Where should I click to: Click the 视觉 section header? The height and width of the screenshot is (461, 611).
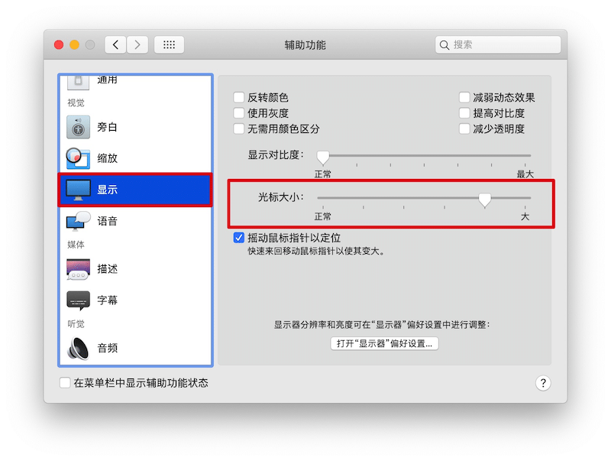coord(76,103)
